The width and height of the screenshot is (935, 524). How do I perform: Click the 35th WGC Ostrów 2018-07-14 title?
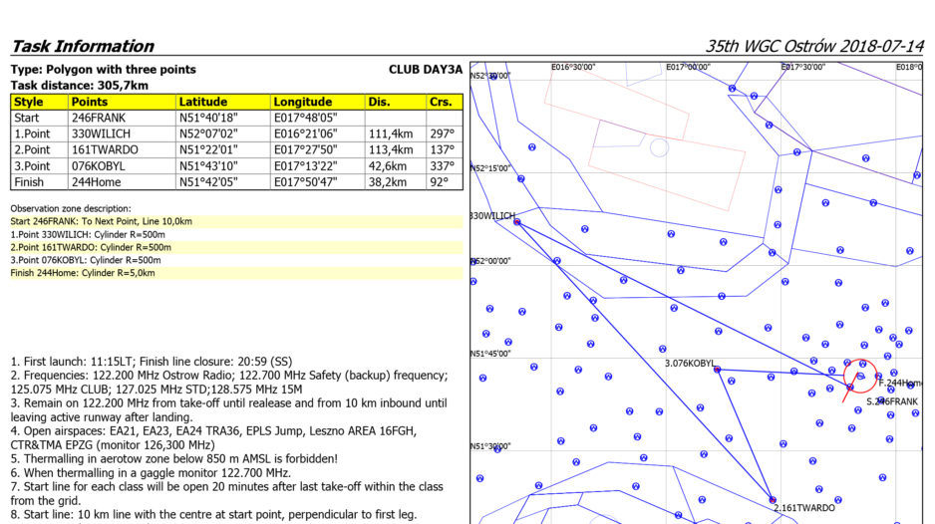814,47
